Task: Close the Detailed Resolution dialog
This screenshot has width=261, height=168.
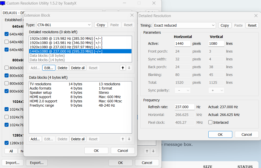Action: pyautogui.click(x=256, y=16)
